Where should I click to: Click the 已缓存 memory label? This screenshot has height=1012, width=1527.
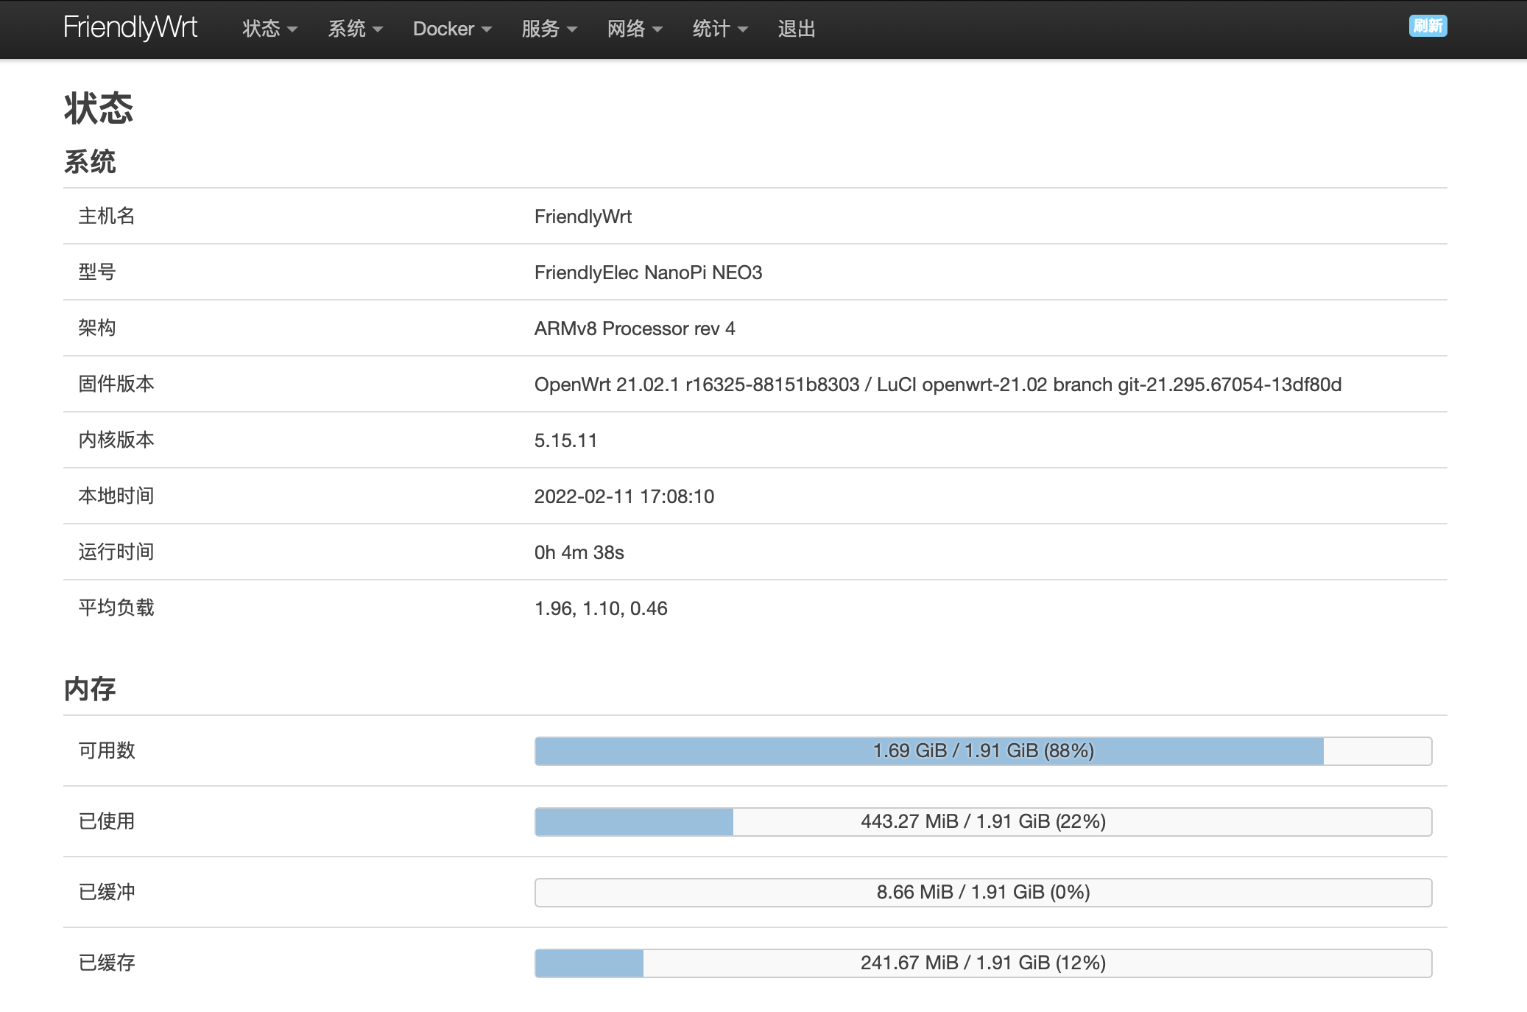click(107, 963)
